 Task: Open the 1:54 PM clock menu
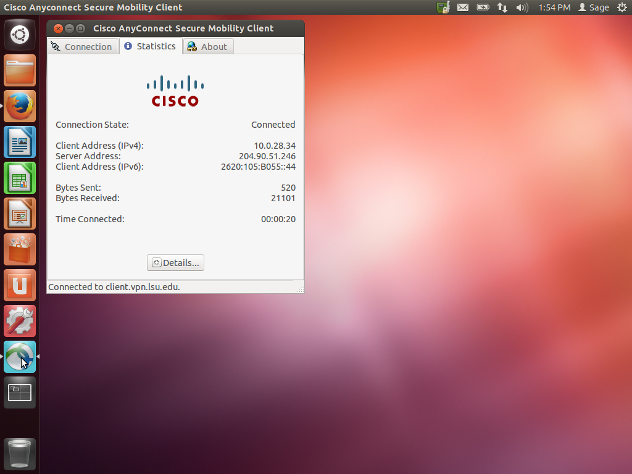coord(554,7)
